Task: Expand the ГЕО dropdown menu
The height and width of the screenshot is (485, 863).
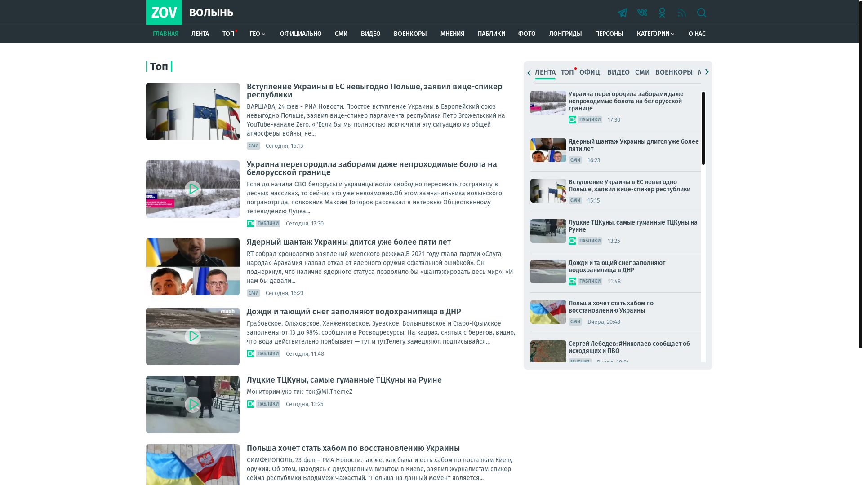Action: [x=258, y=34]
